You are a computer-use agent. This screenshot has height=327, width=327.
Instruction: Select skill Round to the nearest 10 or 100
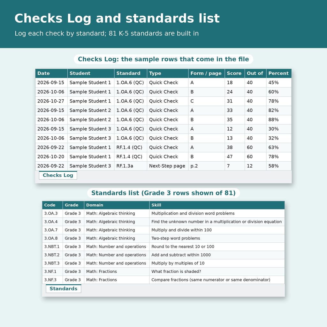217,247
